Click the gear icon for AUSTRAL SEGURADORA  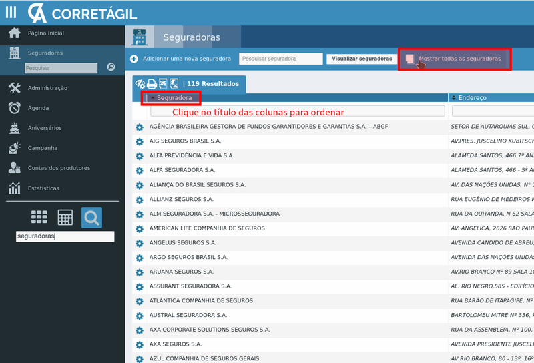click(140, 316)
